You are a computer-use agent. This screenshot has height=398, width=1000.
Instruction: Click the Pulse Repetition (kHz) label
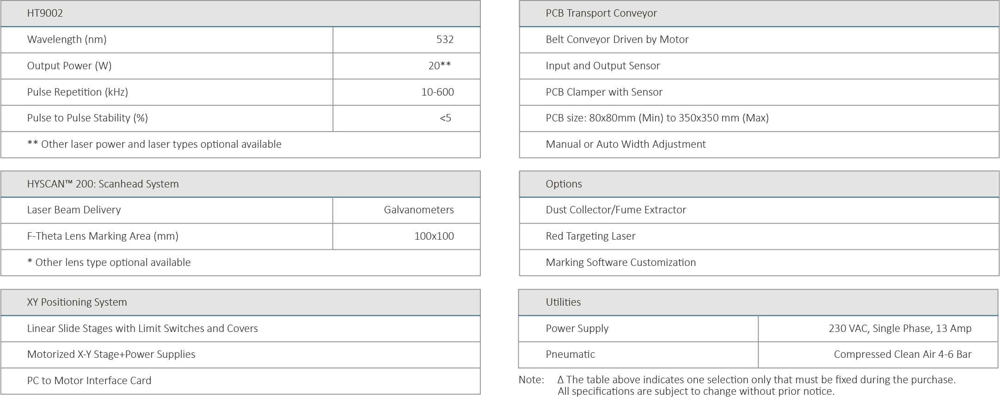point(77,92)
